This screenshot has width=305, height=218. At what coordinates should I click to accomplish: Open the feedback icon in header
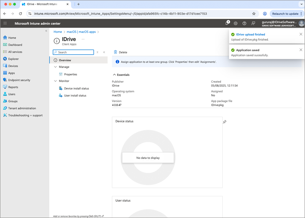253,23
